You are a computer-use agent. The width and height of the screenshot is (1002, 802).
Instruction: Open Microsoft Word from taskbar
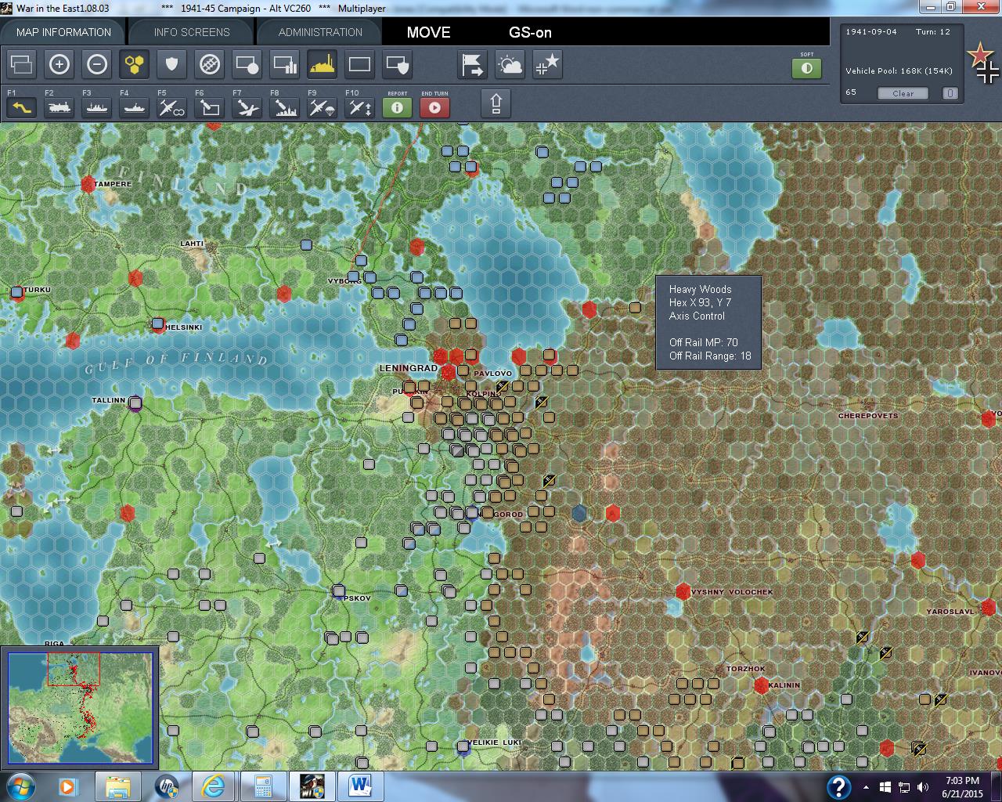pos(359,786)
